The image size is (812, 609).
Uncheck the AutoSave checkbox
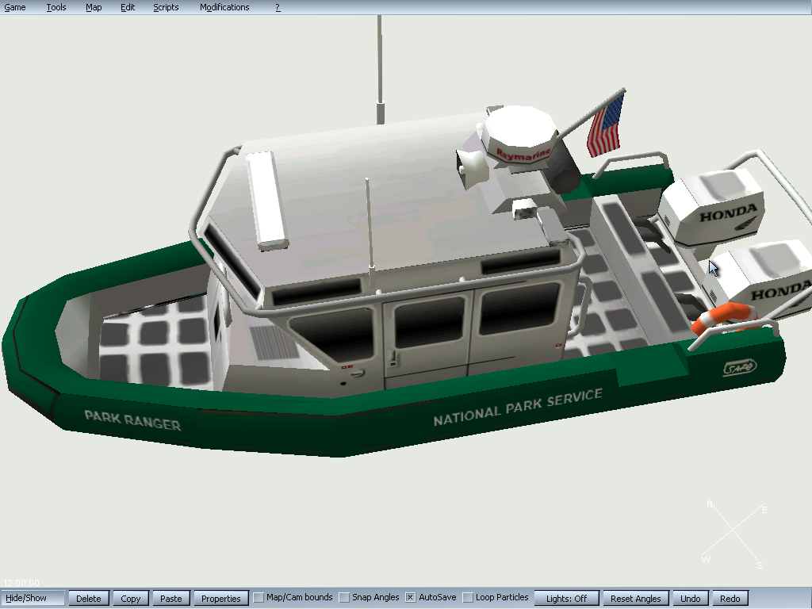410,598
